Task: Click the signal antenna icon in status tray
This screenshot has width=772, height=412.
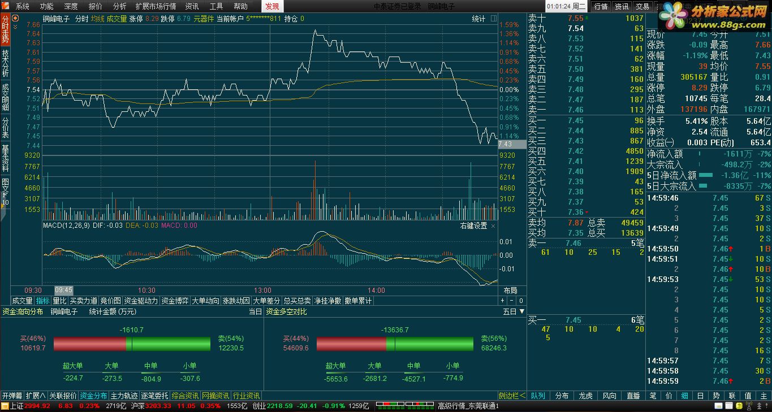Action: tap(748, 406)
